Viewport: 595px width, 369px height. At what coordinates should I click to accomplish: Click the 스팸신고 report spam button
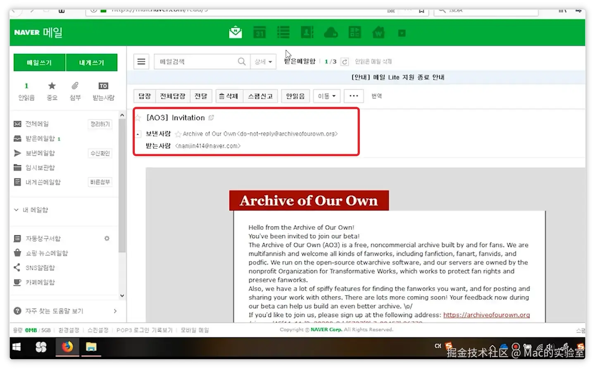(260, 96)
